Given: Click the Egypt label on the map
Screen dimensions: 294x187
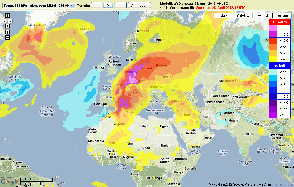Looking at the screenshot, I should 164,126.
